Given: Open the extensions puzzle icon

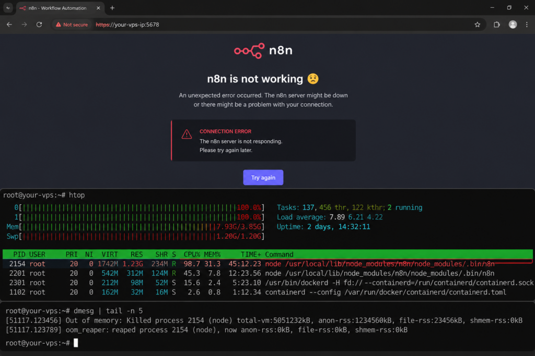Looking at the screenshot, I should [497, 24].
